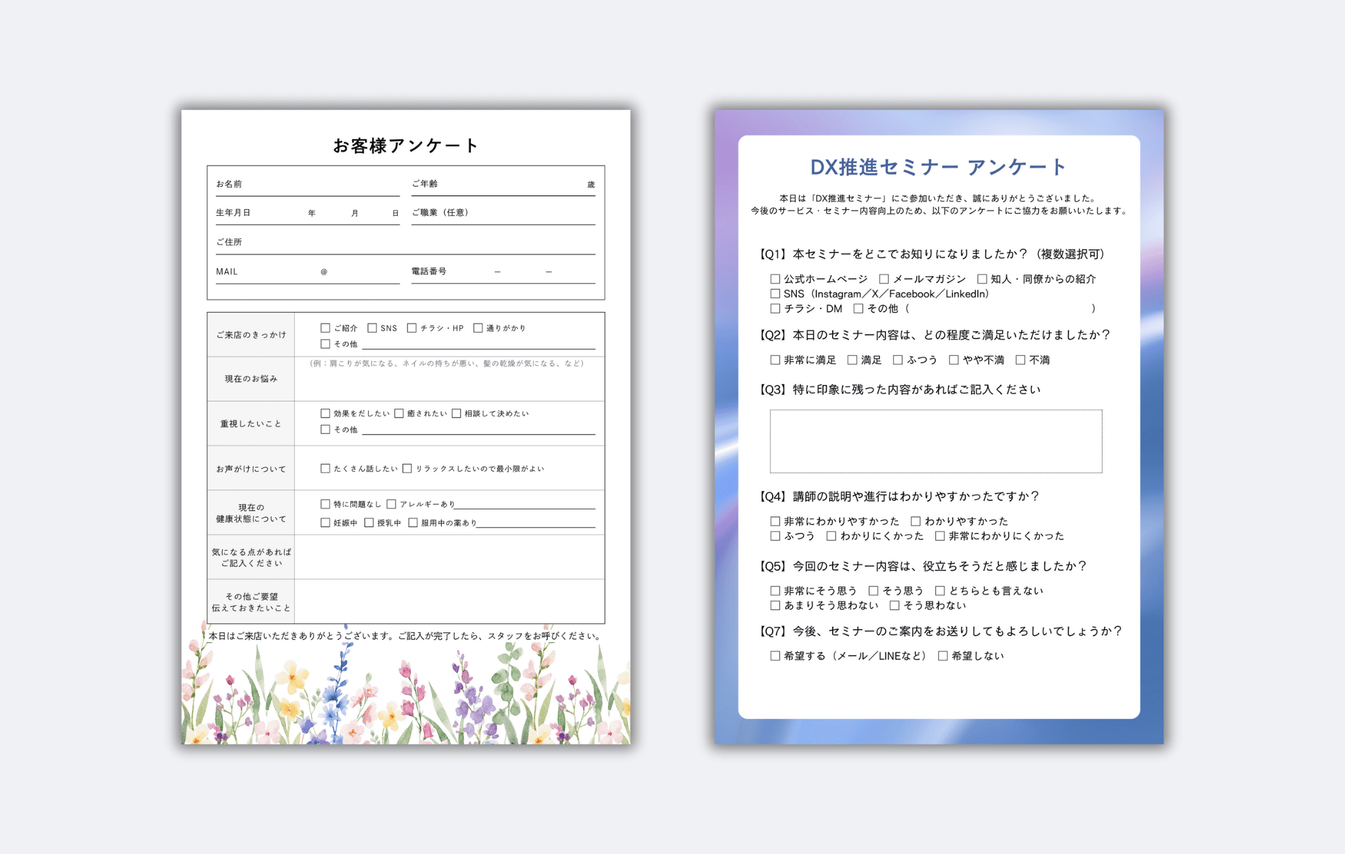Screen dimensions: 1345x854
Task: Check 公式ホームページ in Q1
Action: click(x=775, y=278)
